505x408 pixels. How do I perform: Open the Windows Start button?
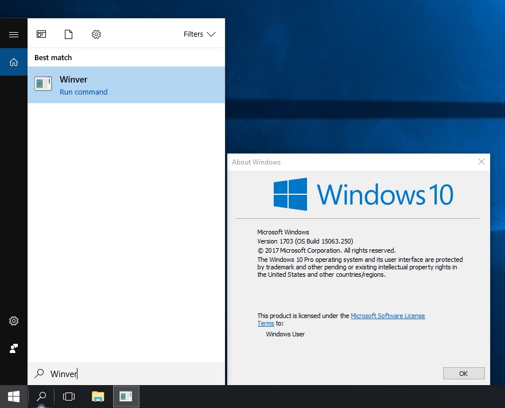coord(14,397)
